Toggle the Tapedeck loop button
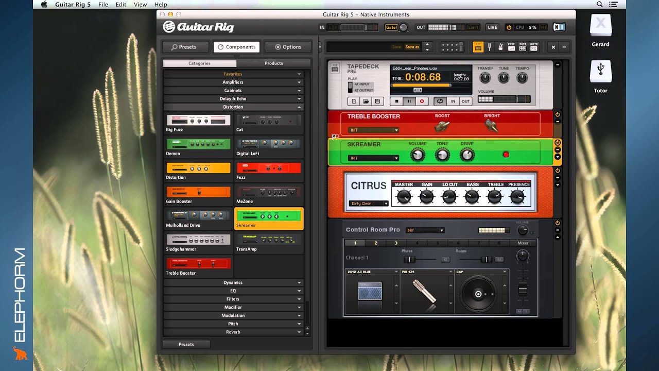Image resolution: width=659 pixels, height=371 pixels. point(440,102)
